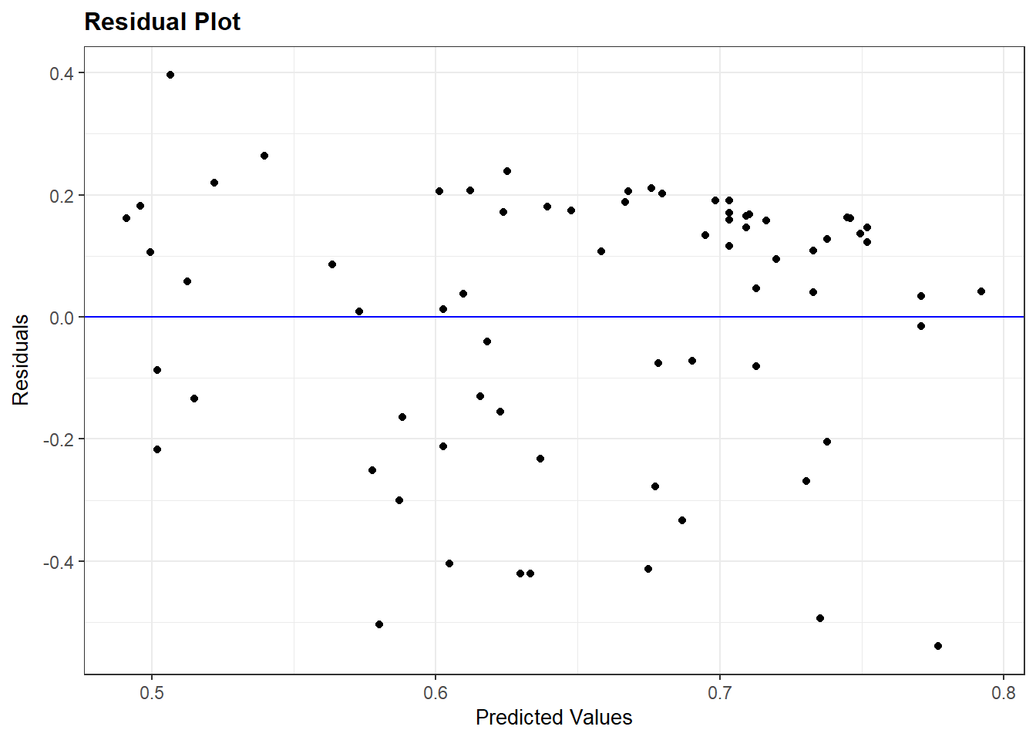Click the "Residual Plot" title text
The image size is (1036, 740).
point(162,22)
